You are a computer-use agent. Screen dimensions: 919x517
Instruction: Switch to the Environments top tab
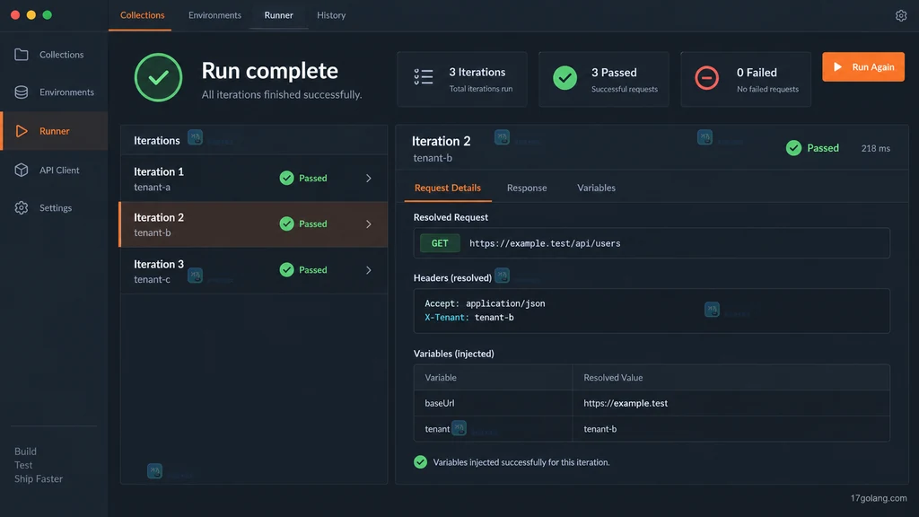214,15
